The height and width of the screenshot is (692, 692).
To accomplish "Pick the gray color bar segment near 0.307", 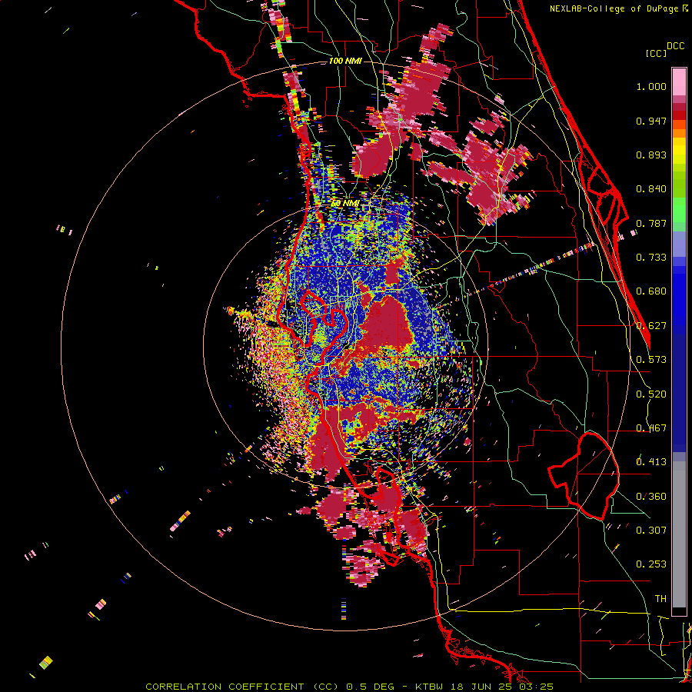I will pyautogui.click(x=679, y=534).
